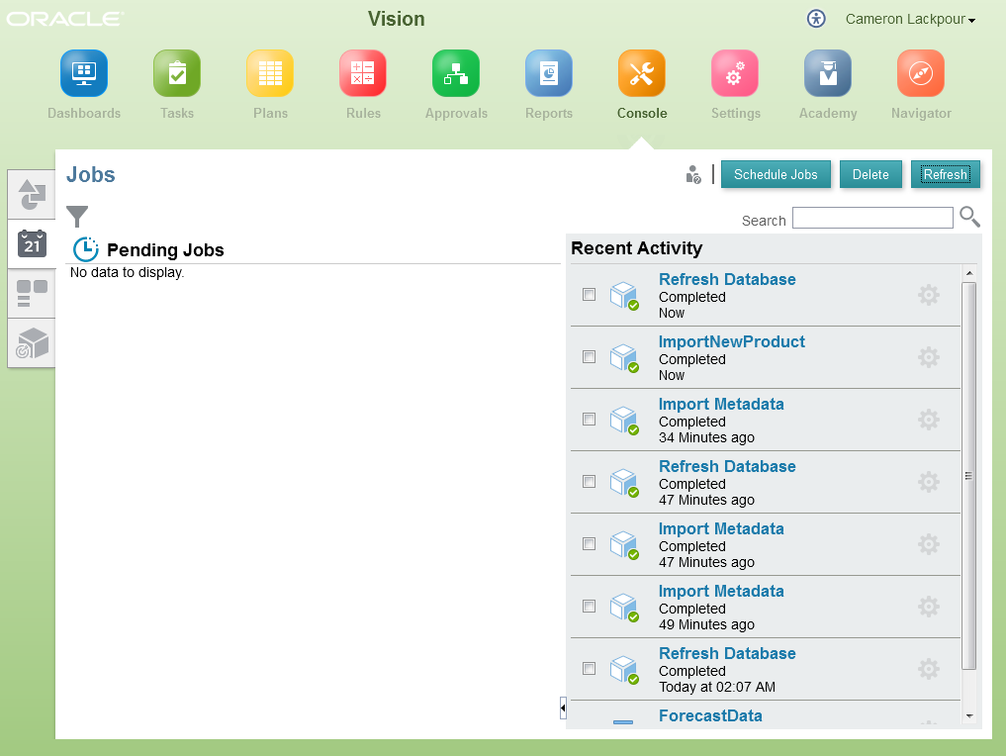Click the user job details icon
This screenshot has width=1006, height=756.
[692, 174]
